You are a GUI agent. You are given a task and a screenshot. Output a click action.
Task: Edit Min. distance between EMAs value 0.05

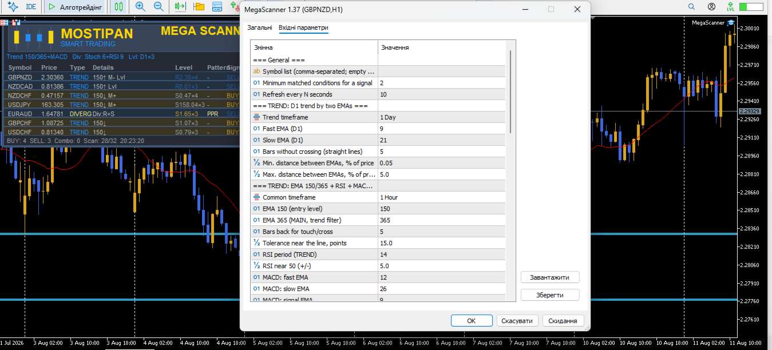tap(441, 163)
